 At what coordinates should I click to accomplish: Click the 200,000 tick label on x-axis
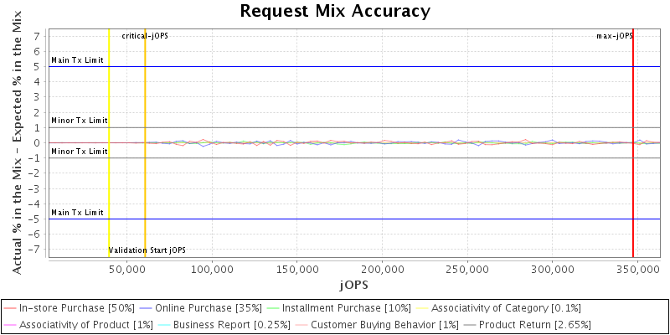[x=382, y=270]
